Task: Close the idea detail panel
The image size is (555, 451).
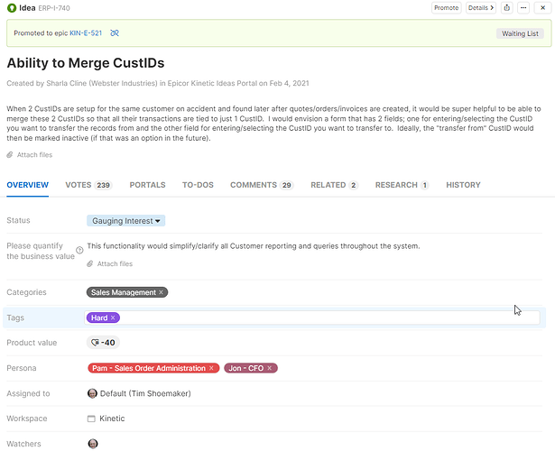Action: coord(542,8)
